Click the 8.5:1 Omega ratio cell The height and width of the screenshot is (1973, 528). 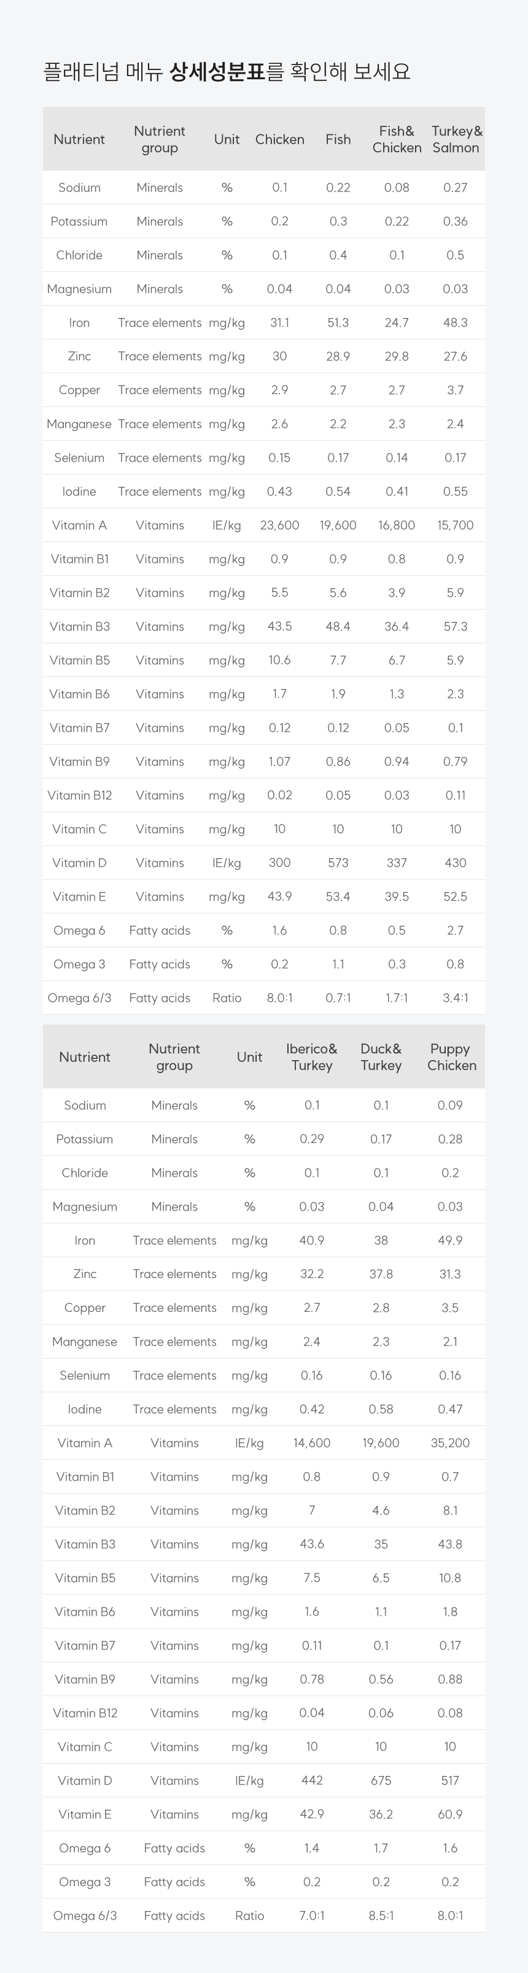381,1915
